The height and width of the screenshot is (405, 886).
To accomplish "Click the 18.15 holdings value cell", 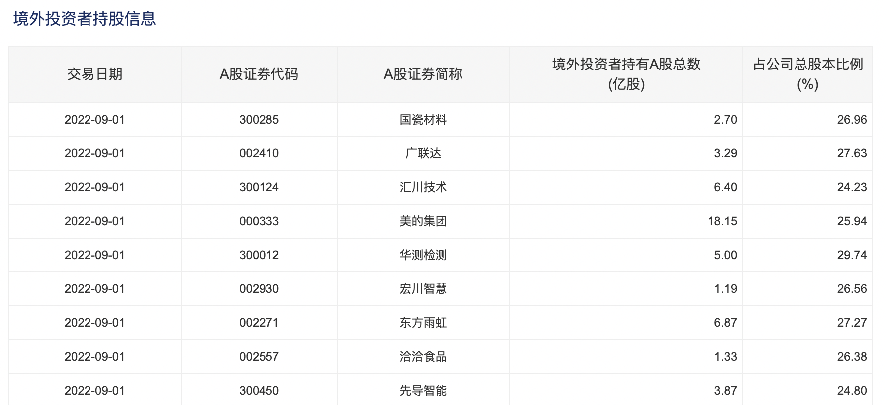I will click(722, 221).
